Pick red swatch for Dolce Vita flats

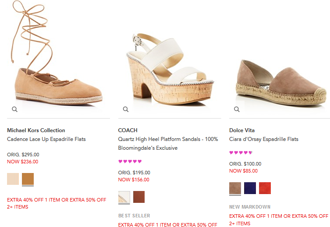click(x=265, y=188)
